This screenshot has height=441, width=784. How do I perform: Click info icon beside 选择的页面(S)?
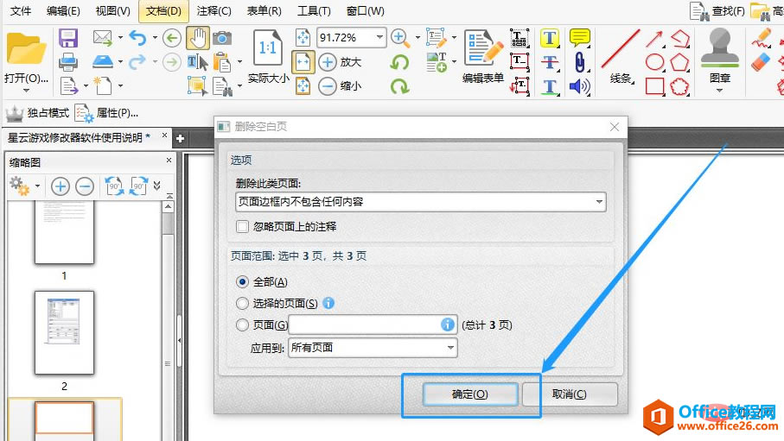coord(328,303)
